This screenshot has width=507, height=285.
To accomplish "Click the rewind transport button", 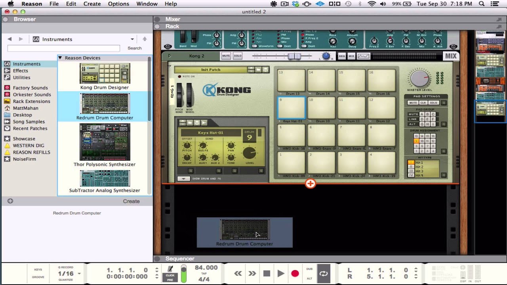I will coord(238,274).
